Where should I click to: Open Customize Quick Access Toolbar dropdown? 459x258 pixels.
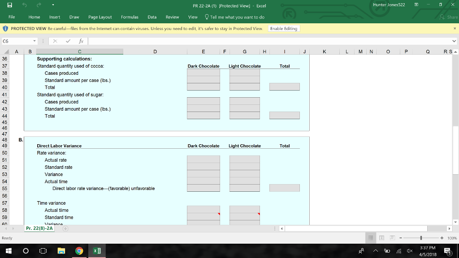click(x=53, y=5)
